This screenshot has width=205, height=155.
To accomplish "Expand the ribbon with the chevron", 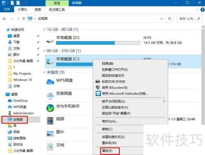I will pos(197,10).
